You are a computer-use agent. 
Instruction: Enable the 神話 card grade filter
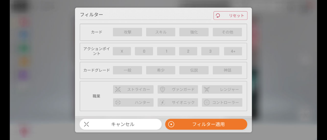tap(227, 70)
